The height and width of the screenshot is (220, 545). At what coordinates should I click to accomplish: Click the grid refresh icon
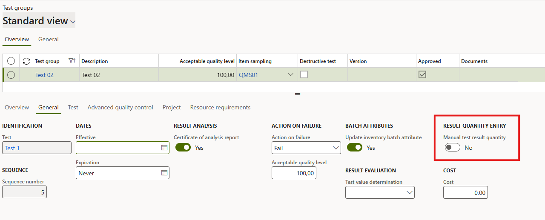pyautogui.click(x=26, y=61)
